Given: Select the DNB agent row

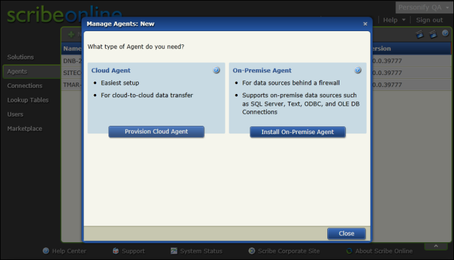Looking at the screenshot, I should (x=72, y=61).
